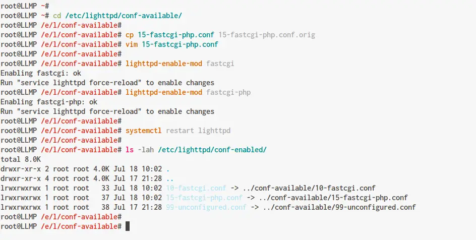The image size is (476, 240).
Task: Click the 10-fastcgi.conf symlink name in the listing
Action: point(196,188)
